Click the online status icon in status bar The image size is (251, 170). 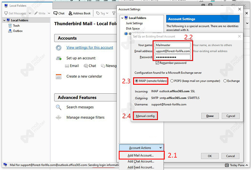pos(5,165)
